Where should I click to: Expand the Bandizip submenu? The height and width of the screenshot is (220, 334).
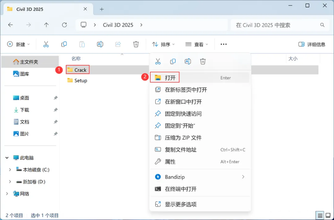(200, 177)
